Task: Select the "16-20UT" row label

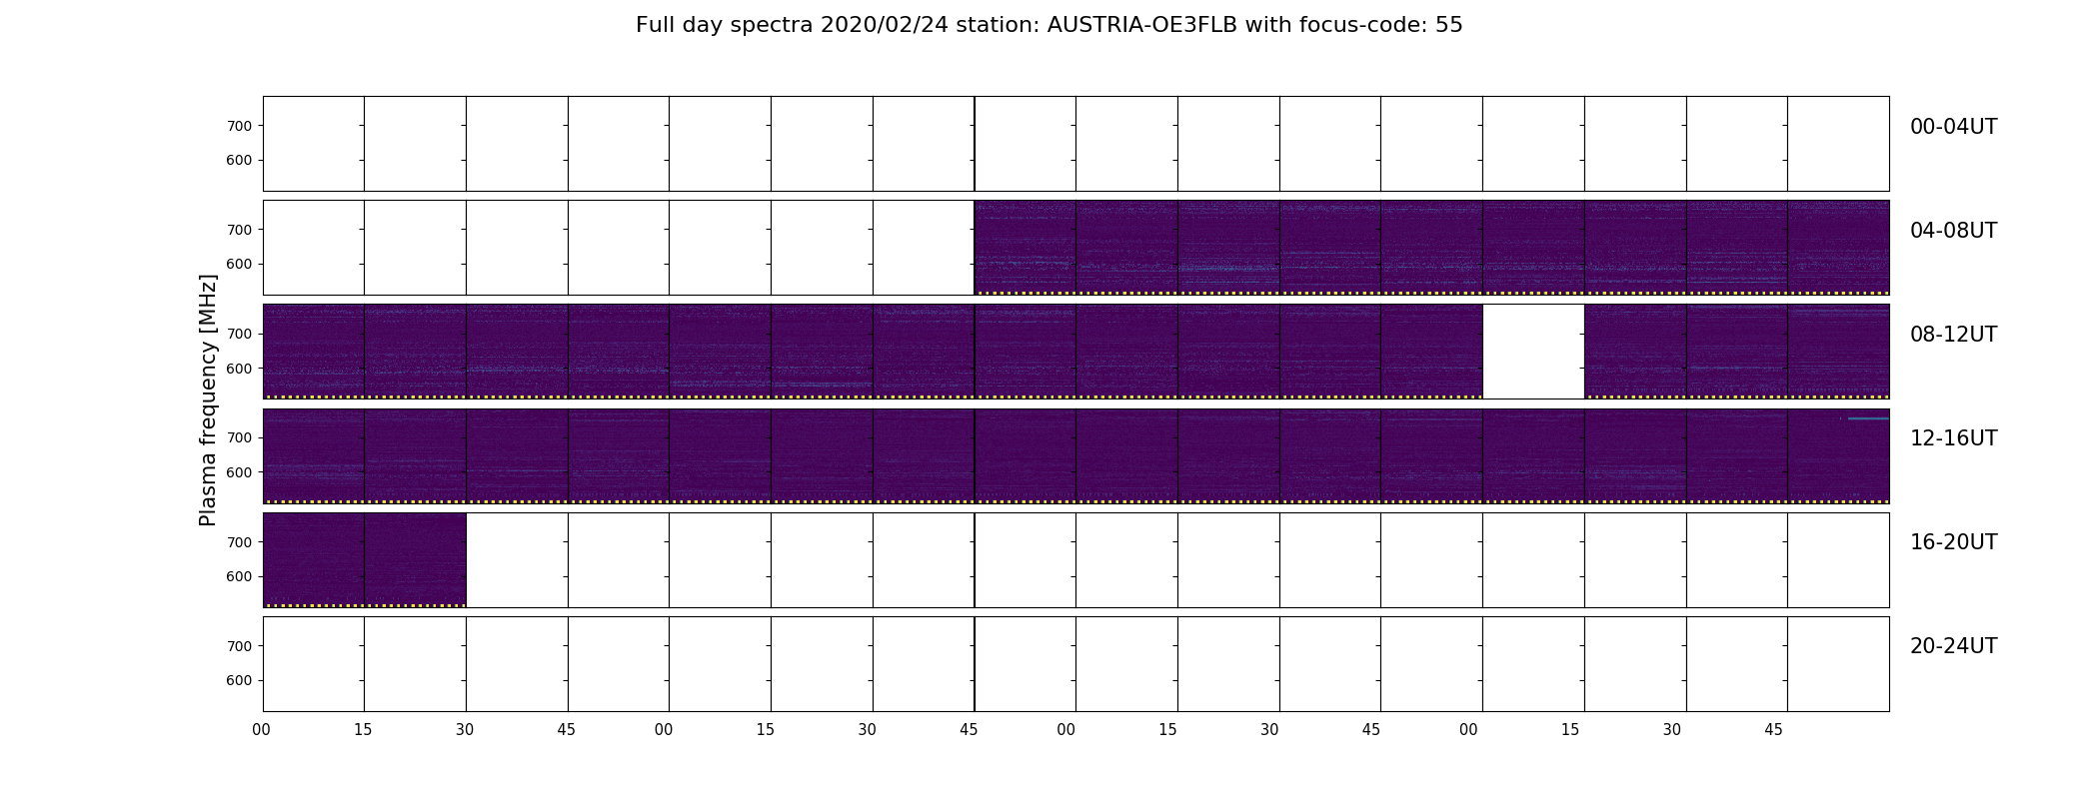Action: click(x=1953, y=542)
